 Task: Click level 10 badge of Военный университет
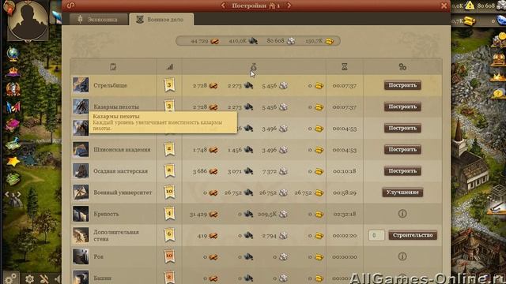[x=169, y=192]
